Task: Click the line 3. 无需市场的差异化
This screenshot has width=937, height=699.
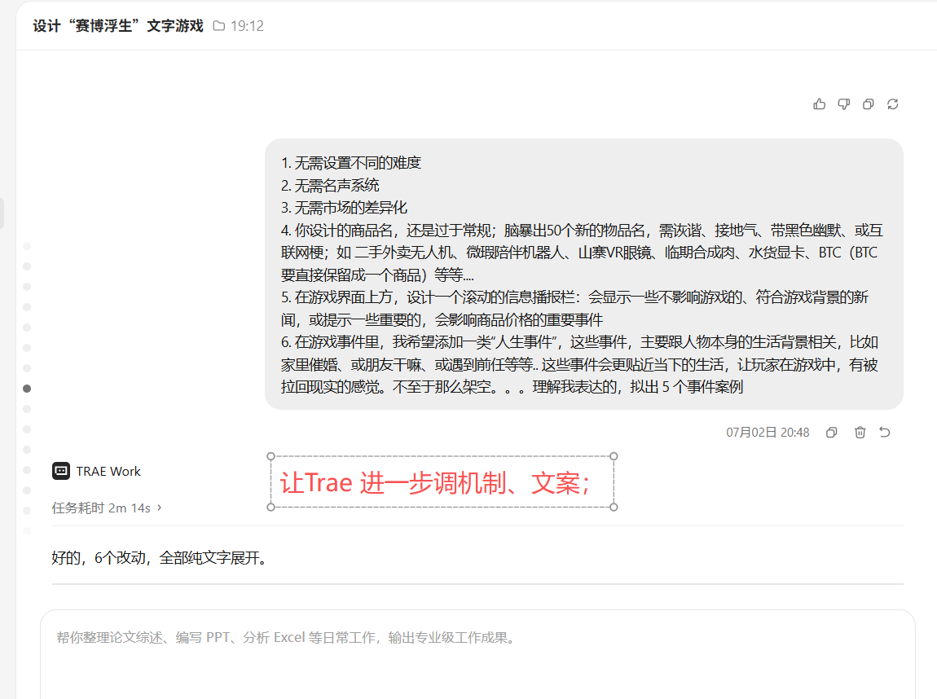Action: point(344,208)
